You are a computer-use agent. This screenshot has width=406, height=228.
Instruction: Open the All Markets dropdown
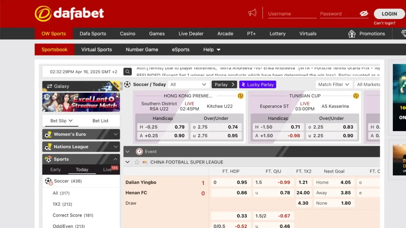click(368, 85)
